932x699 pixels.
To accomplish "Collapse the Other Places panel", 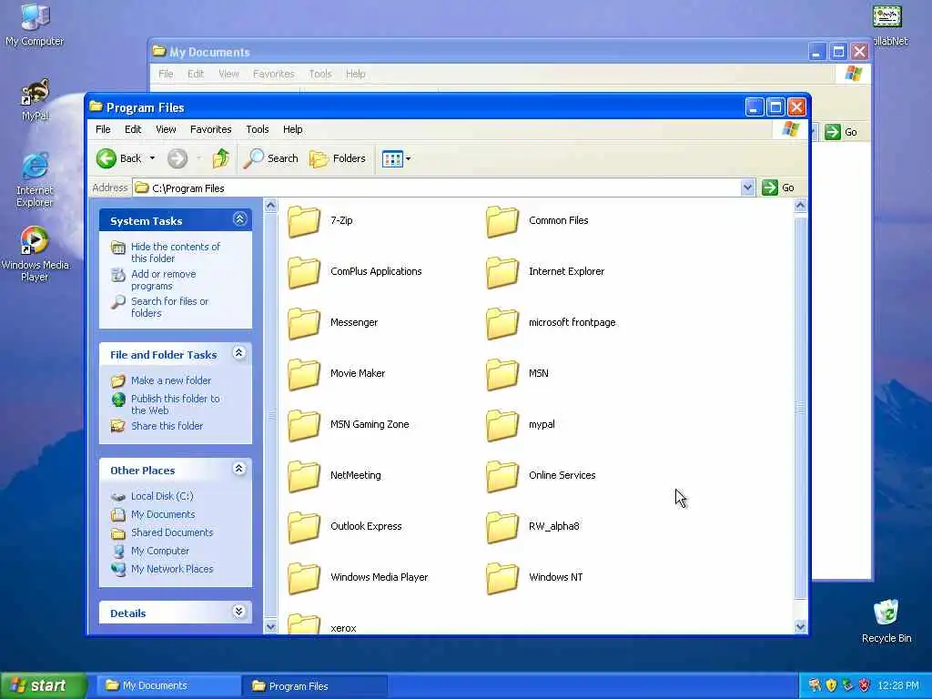I will click(239, 469).
